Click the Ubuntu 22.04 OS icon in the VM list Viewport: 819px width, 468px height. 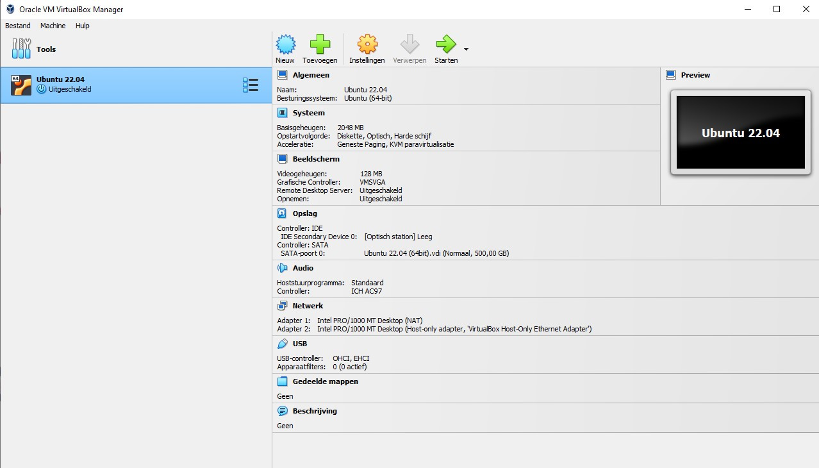(21, 85)
